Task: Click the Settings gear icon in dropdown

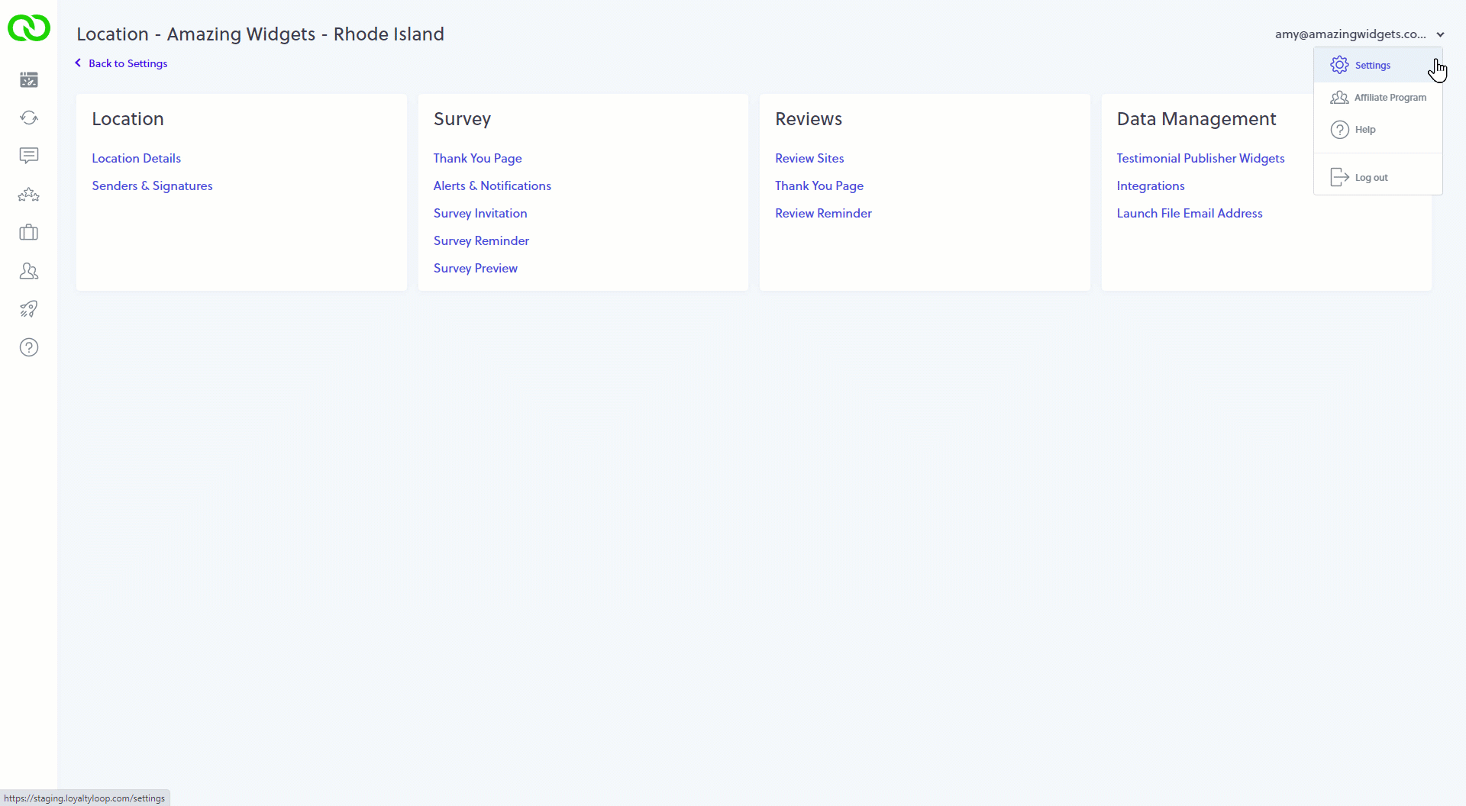Action: (1339, 65)
